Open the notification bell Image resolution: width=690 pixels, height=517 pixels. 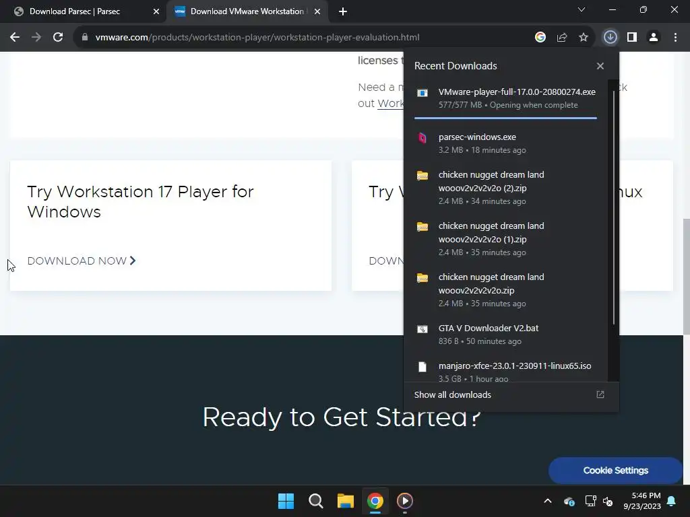pyautogui.click(x=672, y=501)
